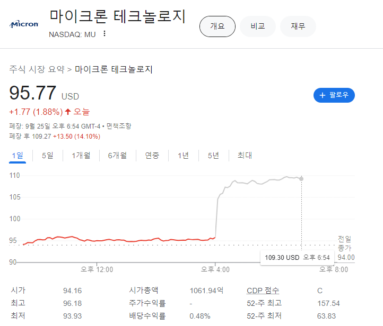Image resolution: width=383 pixels, height=326 pixels.
Task: Open the 재무 financials tab
Action: [298, 26]
